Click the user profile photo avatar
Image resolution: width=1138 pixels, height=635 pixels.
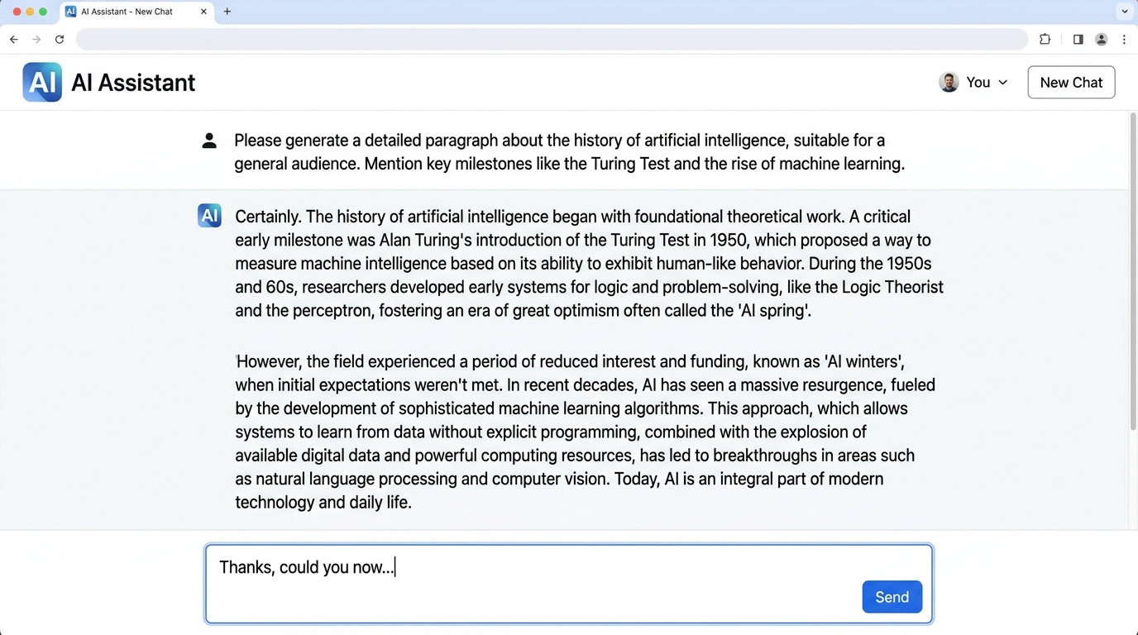[x=949, y=82]
